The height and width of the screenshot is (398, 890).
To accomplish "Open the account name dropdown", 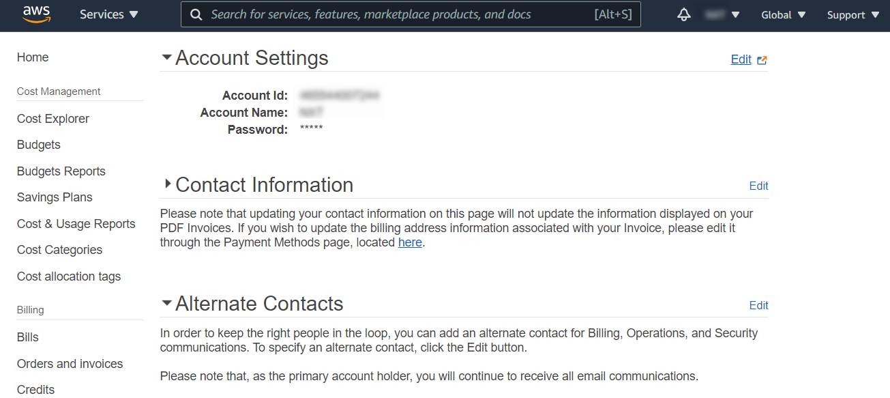I will (723, 15).
